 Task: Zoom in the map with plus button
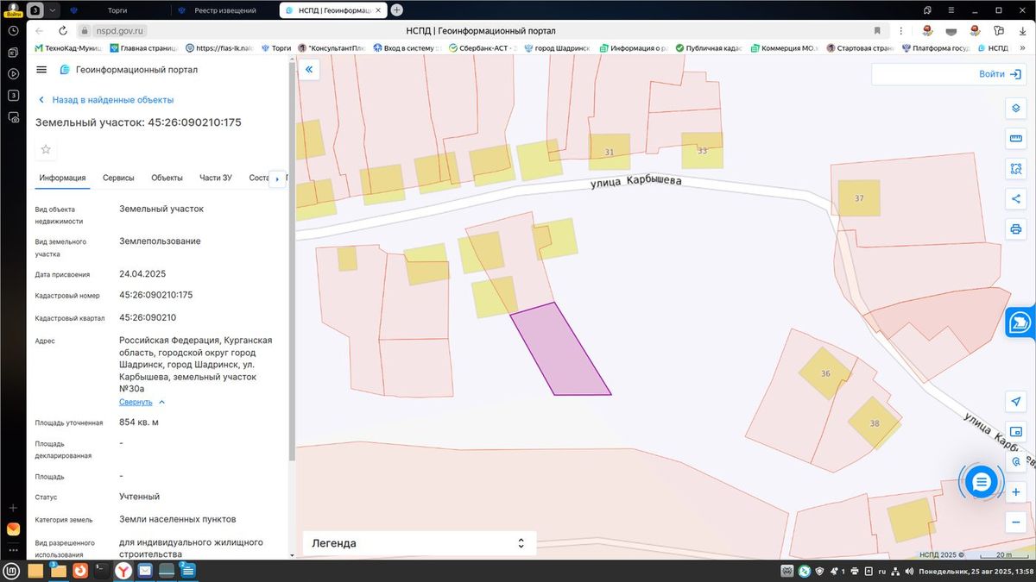[1015, 492]
